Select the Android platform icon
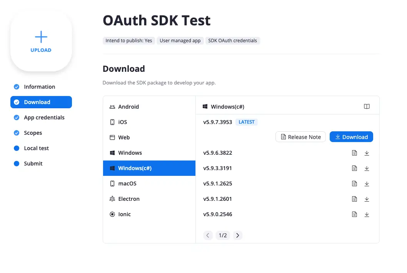Screen dimensions: 407x273 click(112, 106)
